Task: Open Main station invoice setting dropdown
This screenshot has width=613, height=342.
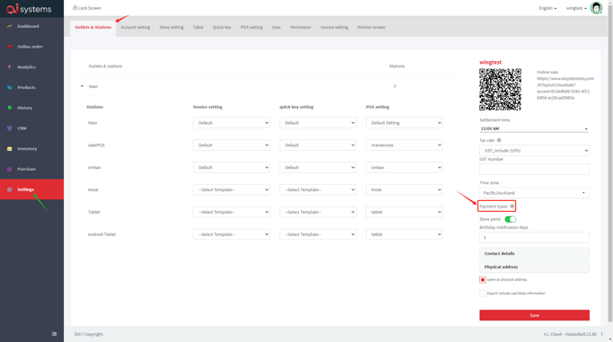Action: tap(231, 123)
